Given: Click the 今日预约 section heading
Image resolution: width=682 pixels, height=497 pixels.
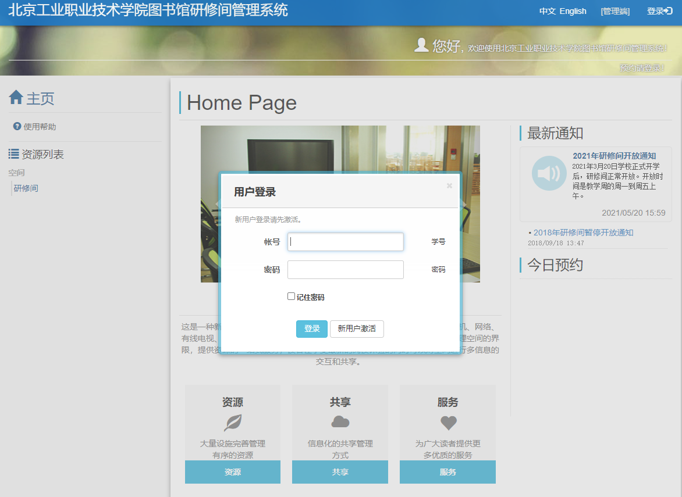Looking at the screenshot, I should pos(555,264).
